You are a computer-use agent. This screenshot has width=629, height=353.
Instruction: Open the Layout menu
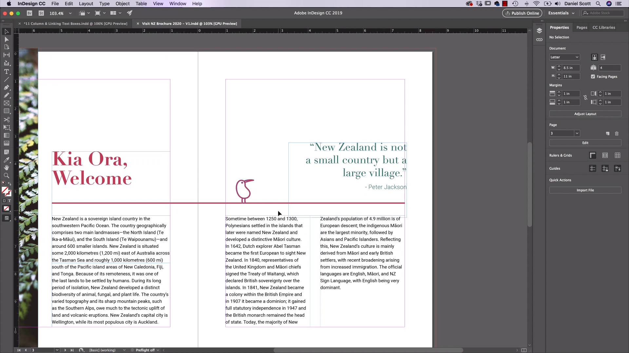pos(86,4)
